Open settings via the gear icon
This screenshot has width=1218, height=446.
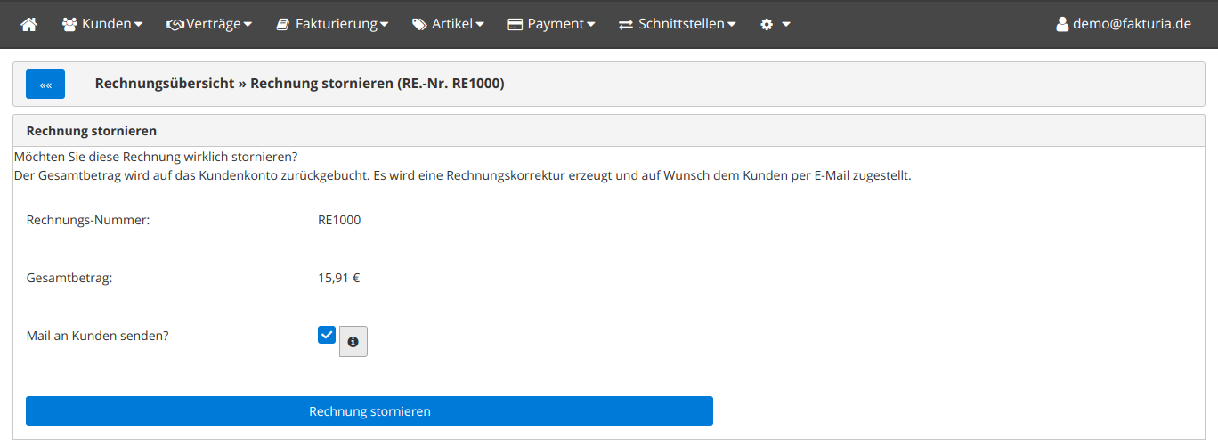[x=767, y=25]
